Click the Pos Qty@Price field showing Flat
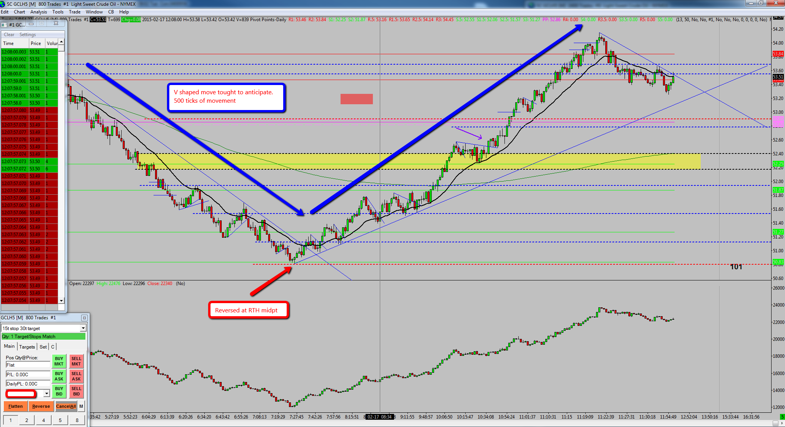This screenshot has width=785, height=427. point(28,365)
